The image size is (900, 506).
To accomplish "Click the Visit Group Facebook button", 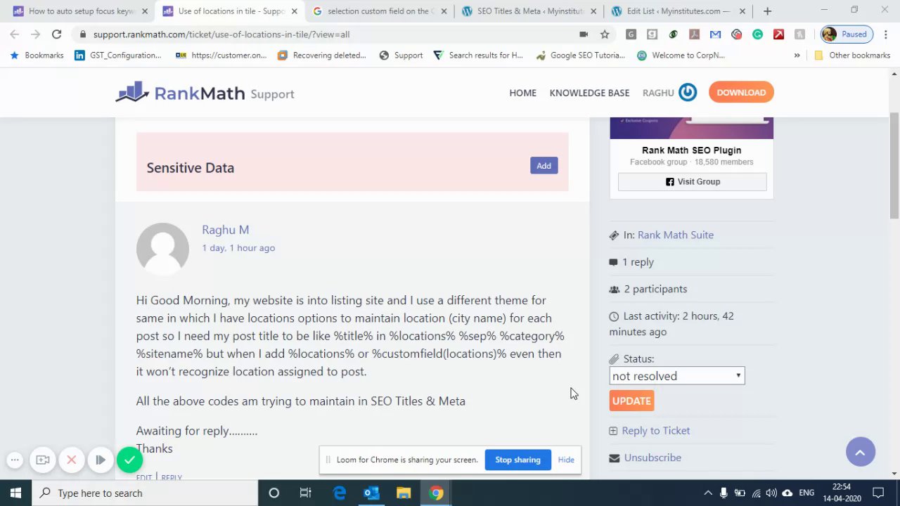I will [692, 181].
